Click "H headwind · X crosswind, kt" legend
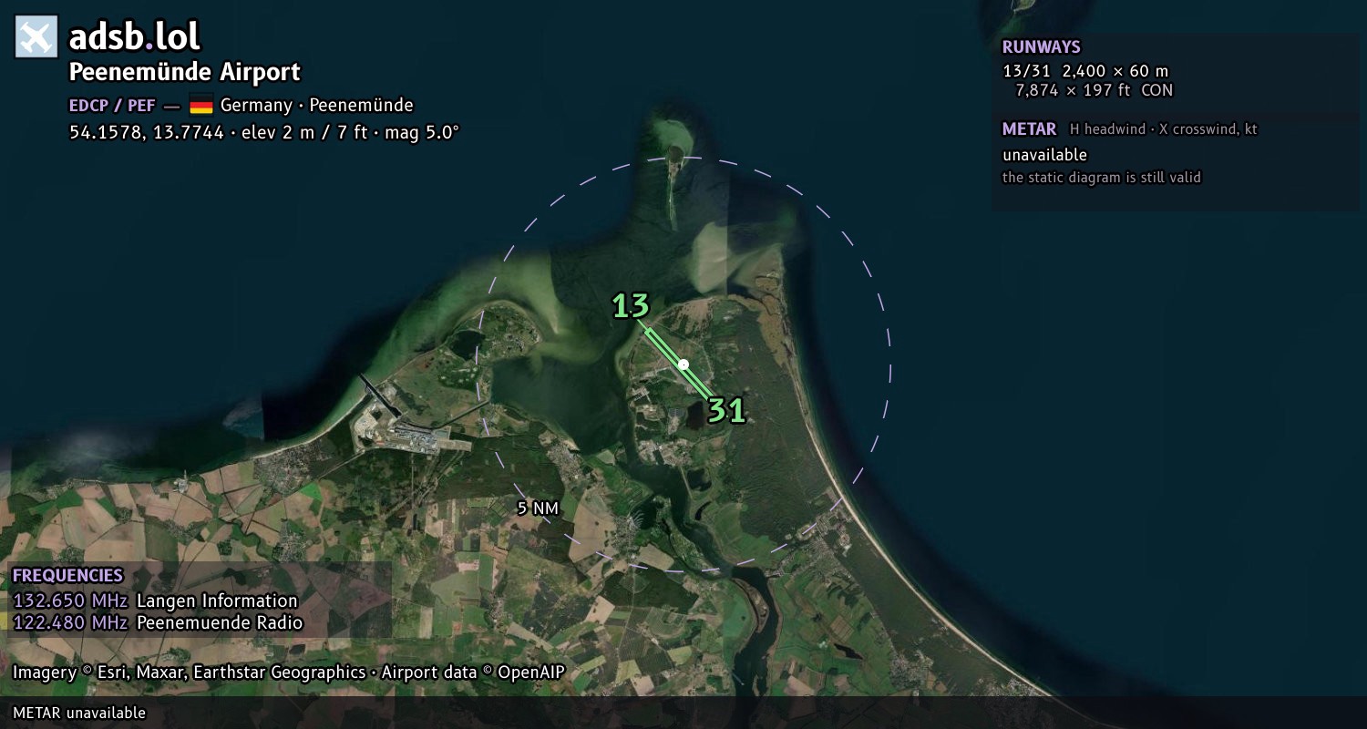 tap(1164, 129)
